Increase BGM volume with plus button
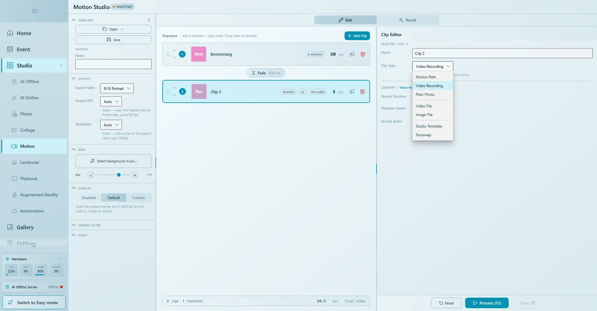597x311 pixels. 135,175
